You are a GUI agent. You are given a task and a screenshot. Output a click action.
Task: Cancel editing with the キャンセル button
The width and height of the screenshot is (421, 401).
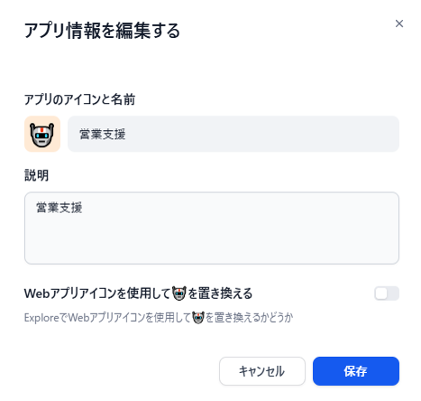[x=262, y=371]
